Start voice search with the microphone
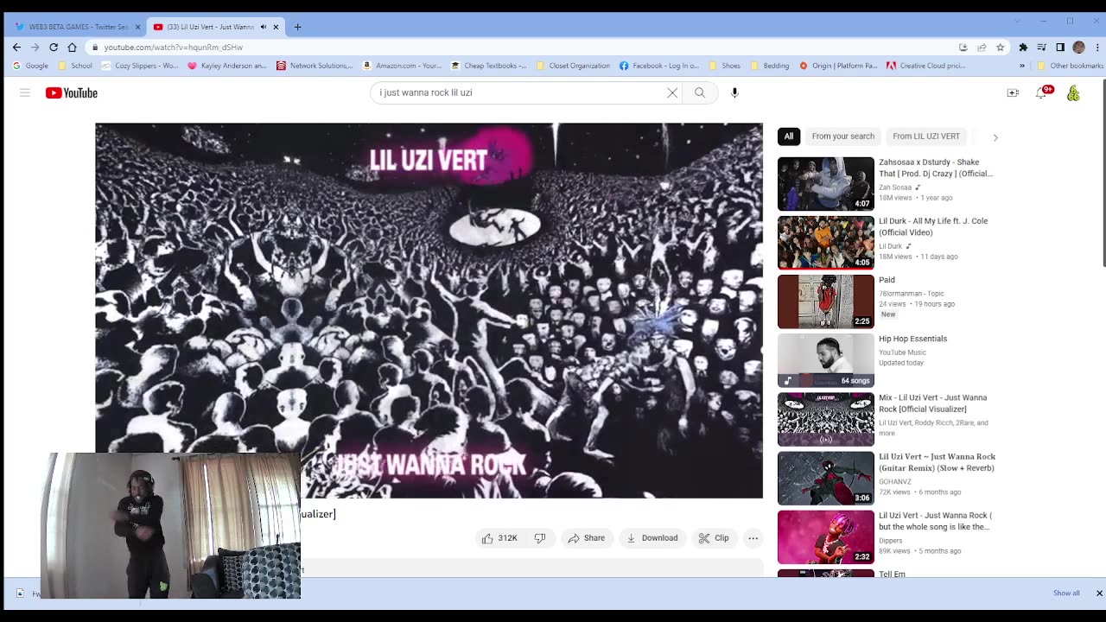This screenshot has width=1106, height=622. [x=734, y=92]
